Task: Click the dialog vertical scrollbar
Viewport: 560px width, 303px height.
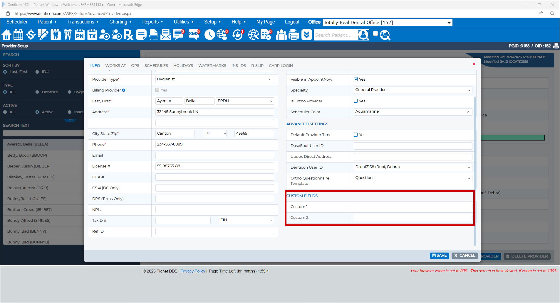Action: 475,171
